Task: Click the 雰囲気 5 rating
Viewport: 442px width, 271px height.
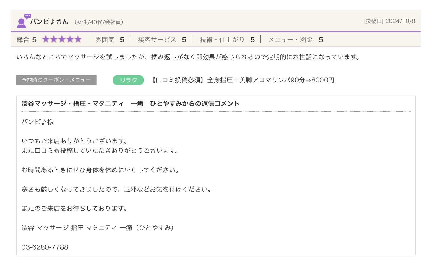Action: 110,40
